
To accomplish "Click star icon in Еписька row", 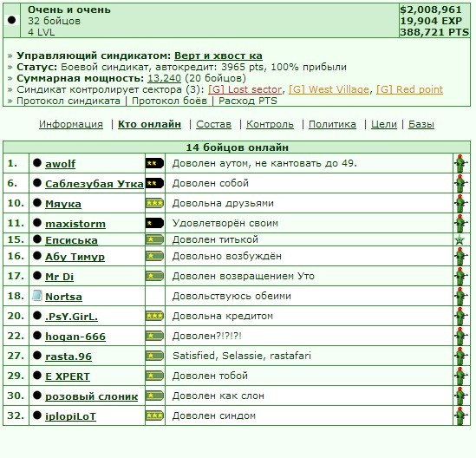I will [x=460, y=240].
